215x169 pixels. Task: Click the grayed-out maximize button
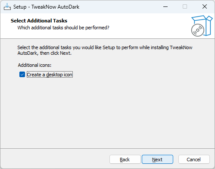coord(185,6)
